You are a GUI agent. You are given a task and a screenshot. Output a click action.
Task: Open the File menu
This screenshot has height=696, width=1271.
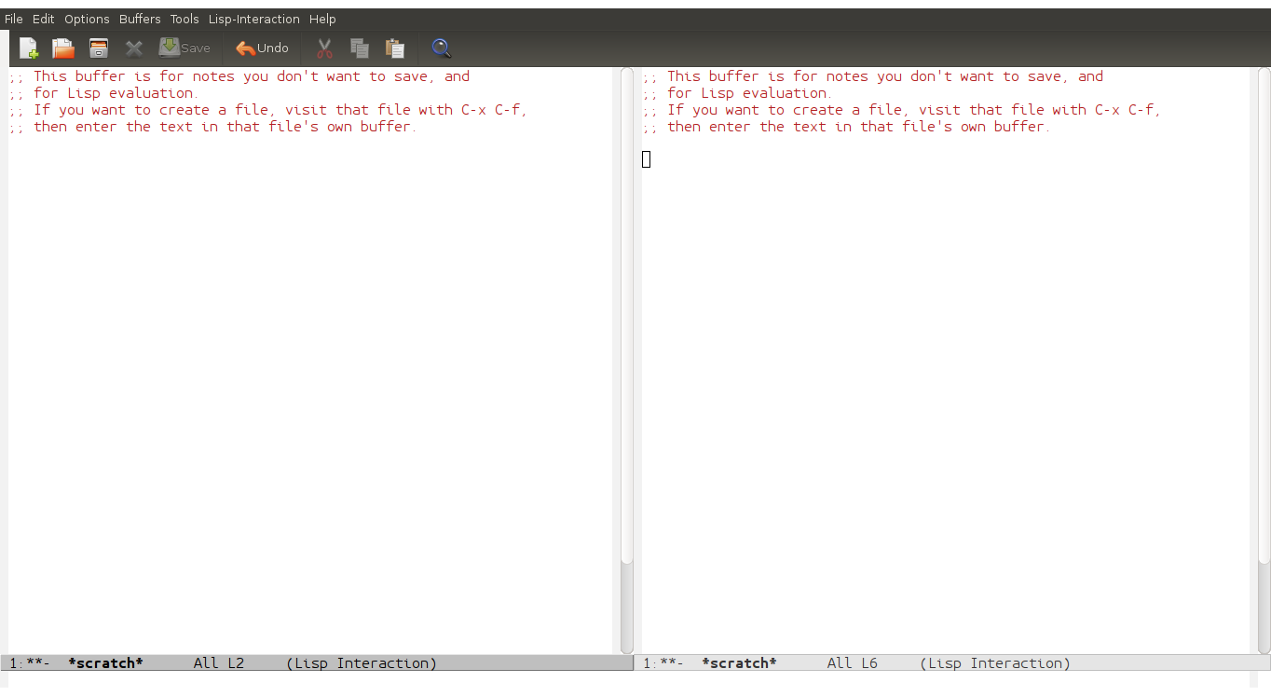pos(14,19)
